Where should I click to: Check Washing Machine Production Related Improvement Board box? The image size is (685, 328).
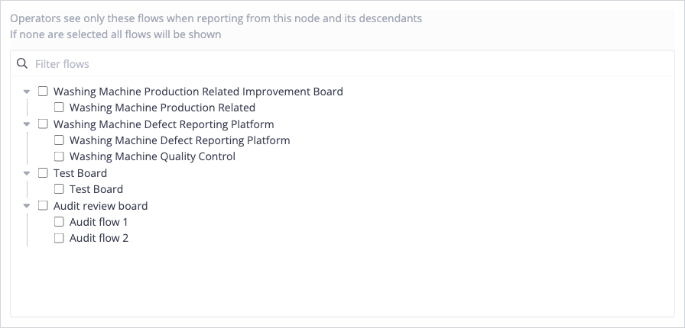[43, 92]
